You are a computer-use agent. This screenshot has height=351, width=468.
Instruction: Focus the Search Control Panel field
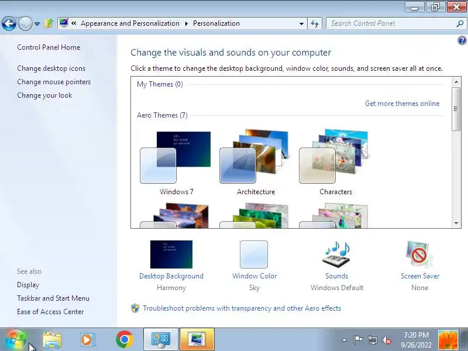pos(391,23)
